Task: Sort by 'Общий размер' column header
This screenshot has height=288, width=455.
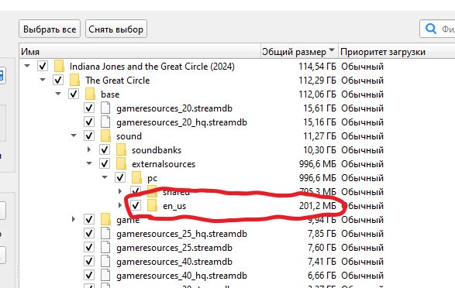Action: 299,52
